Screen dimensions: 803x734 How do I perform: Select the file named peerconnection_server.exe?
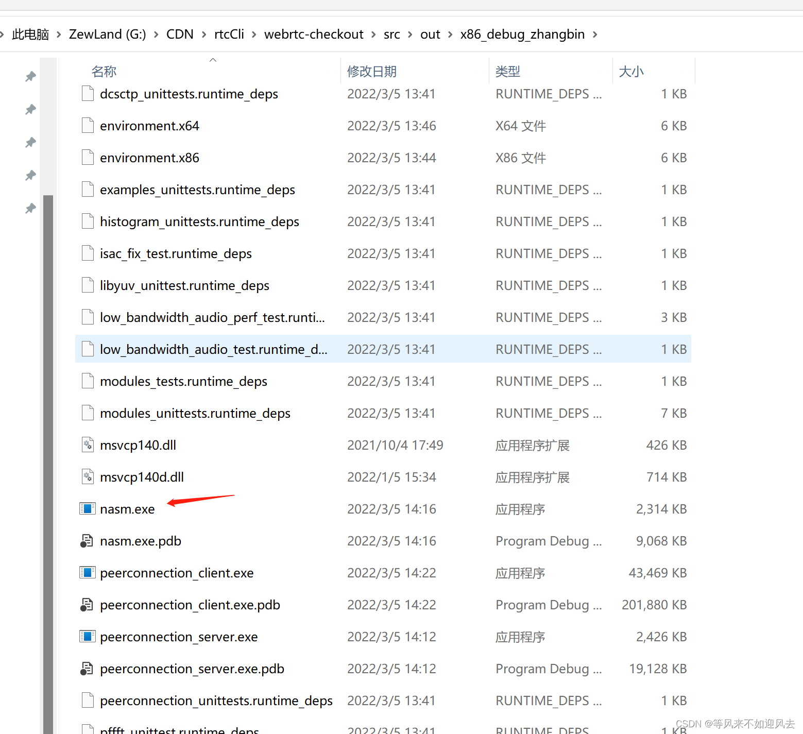tap(179, 637)
